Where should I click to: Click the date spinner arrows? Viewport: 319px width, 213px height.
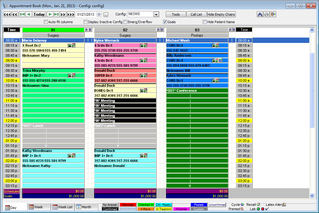point(99,14)
